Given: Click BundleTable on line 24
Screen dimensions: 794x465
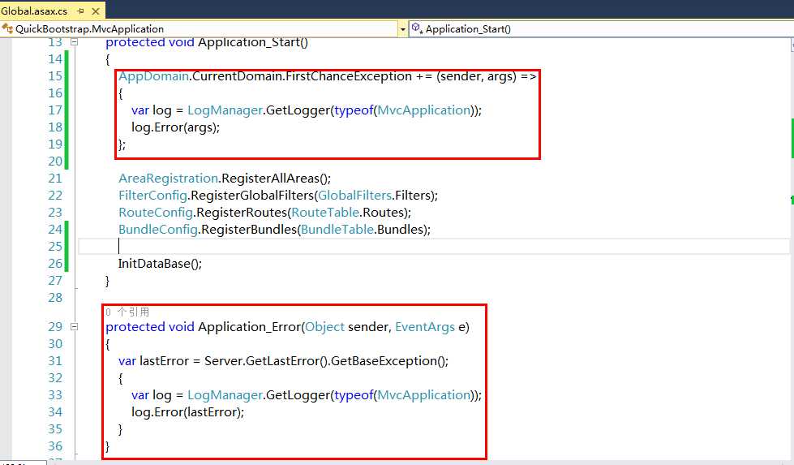Looking at the screenshot, I should [x=337, y=230].
